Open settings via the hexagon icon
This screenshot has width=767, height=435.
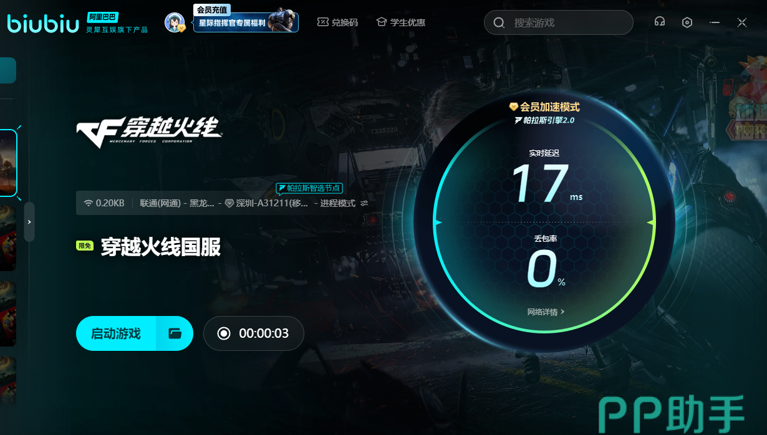coord(687,22)
